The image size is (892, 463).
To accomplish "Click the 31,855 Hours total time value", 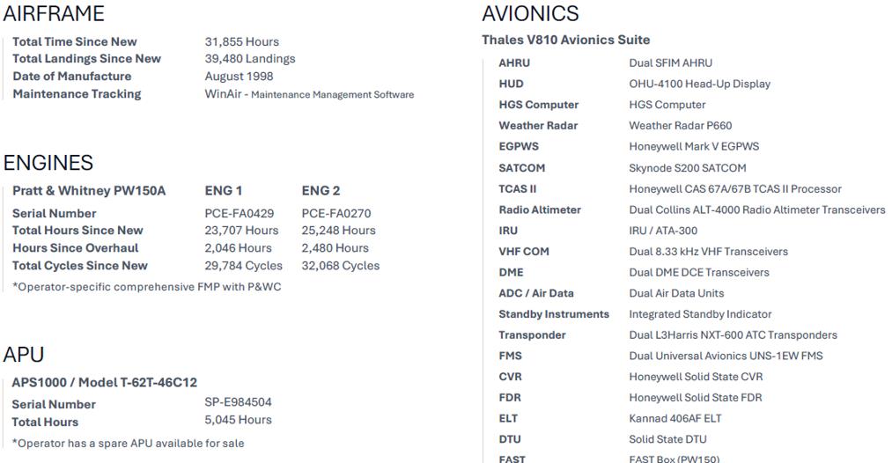I will 242,42.
